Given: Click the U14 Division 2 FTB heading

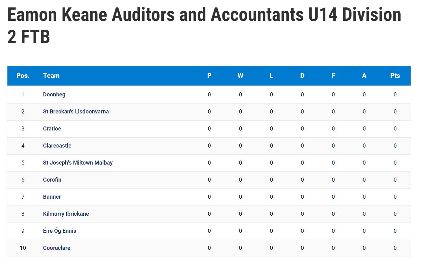Looking at the screenshot, I should (x=204, y=25).
